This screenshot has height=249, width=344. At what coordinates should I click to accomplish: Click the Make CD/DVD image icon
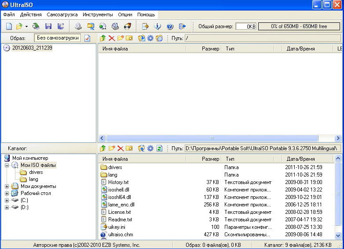click(x=78, y=26)
